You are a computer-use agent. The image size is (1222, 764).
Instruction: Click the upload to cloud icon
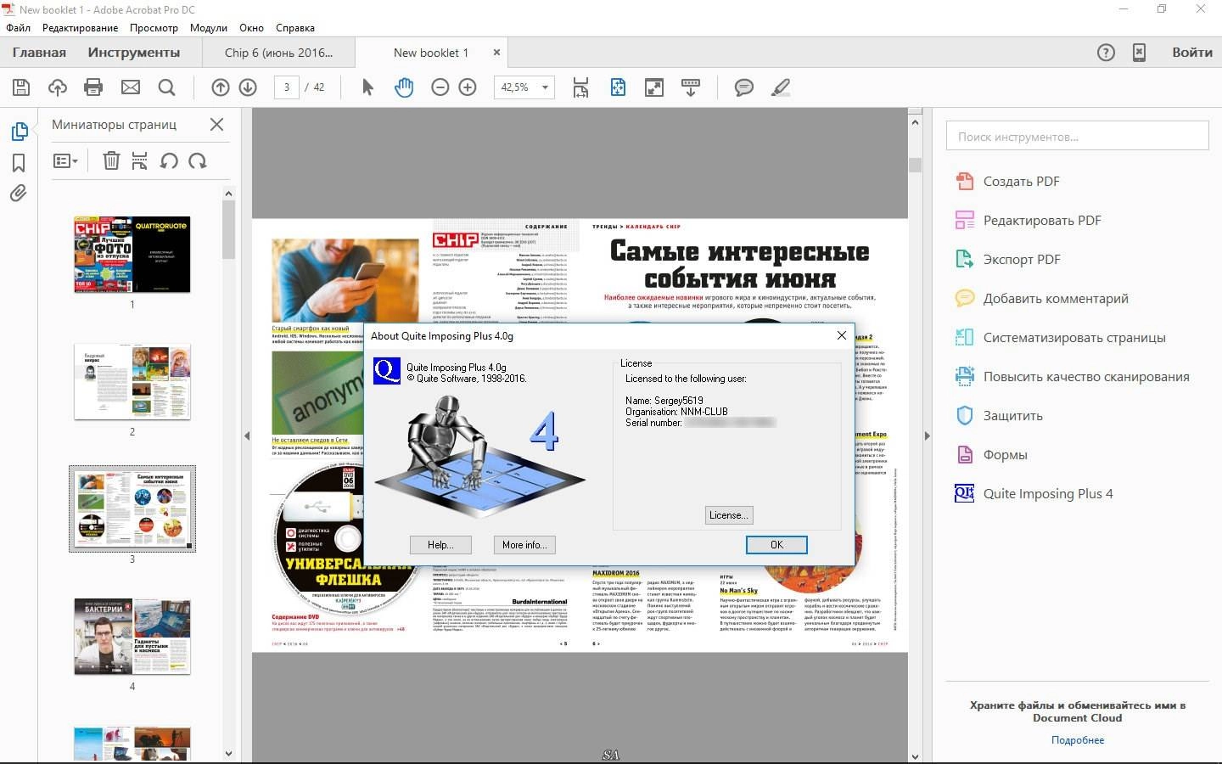point(57,87)
